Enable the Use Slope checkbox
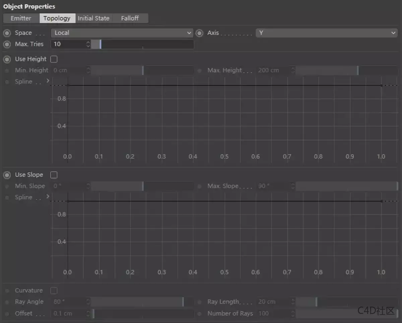 click(54, 175)
